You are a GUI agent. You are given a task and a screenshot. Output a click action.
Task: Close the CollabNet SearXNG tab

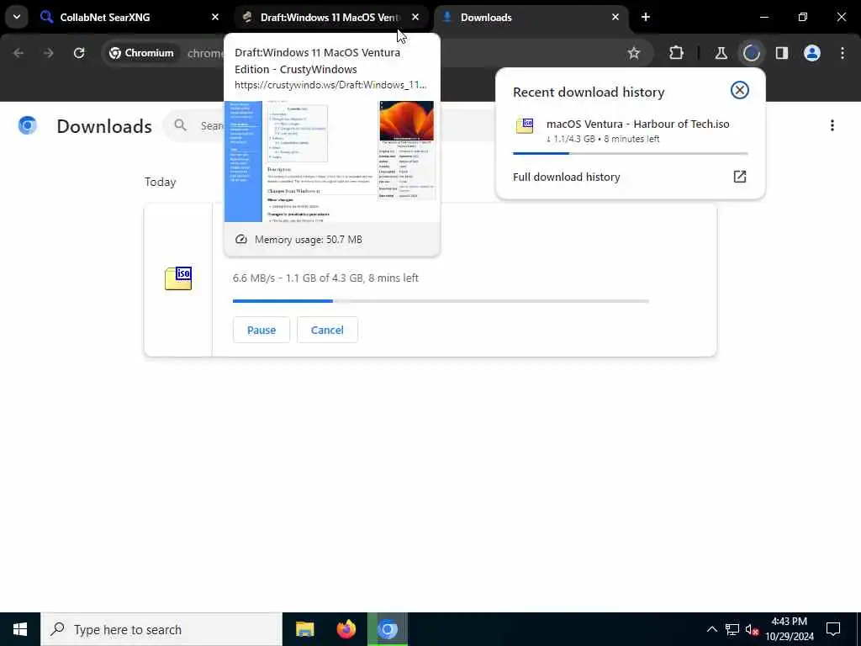point(215,17)
